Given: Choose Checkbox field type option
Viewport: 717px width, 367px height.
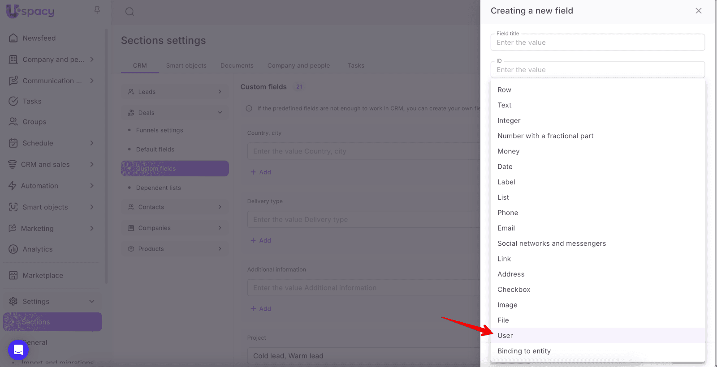Looking at the screenshot, I should pos(514,290).
